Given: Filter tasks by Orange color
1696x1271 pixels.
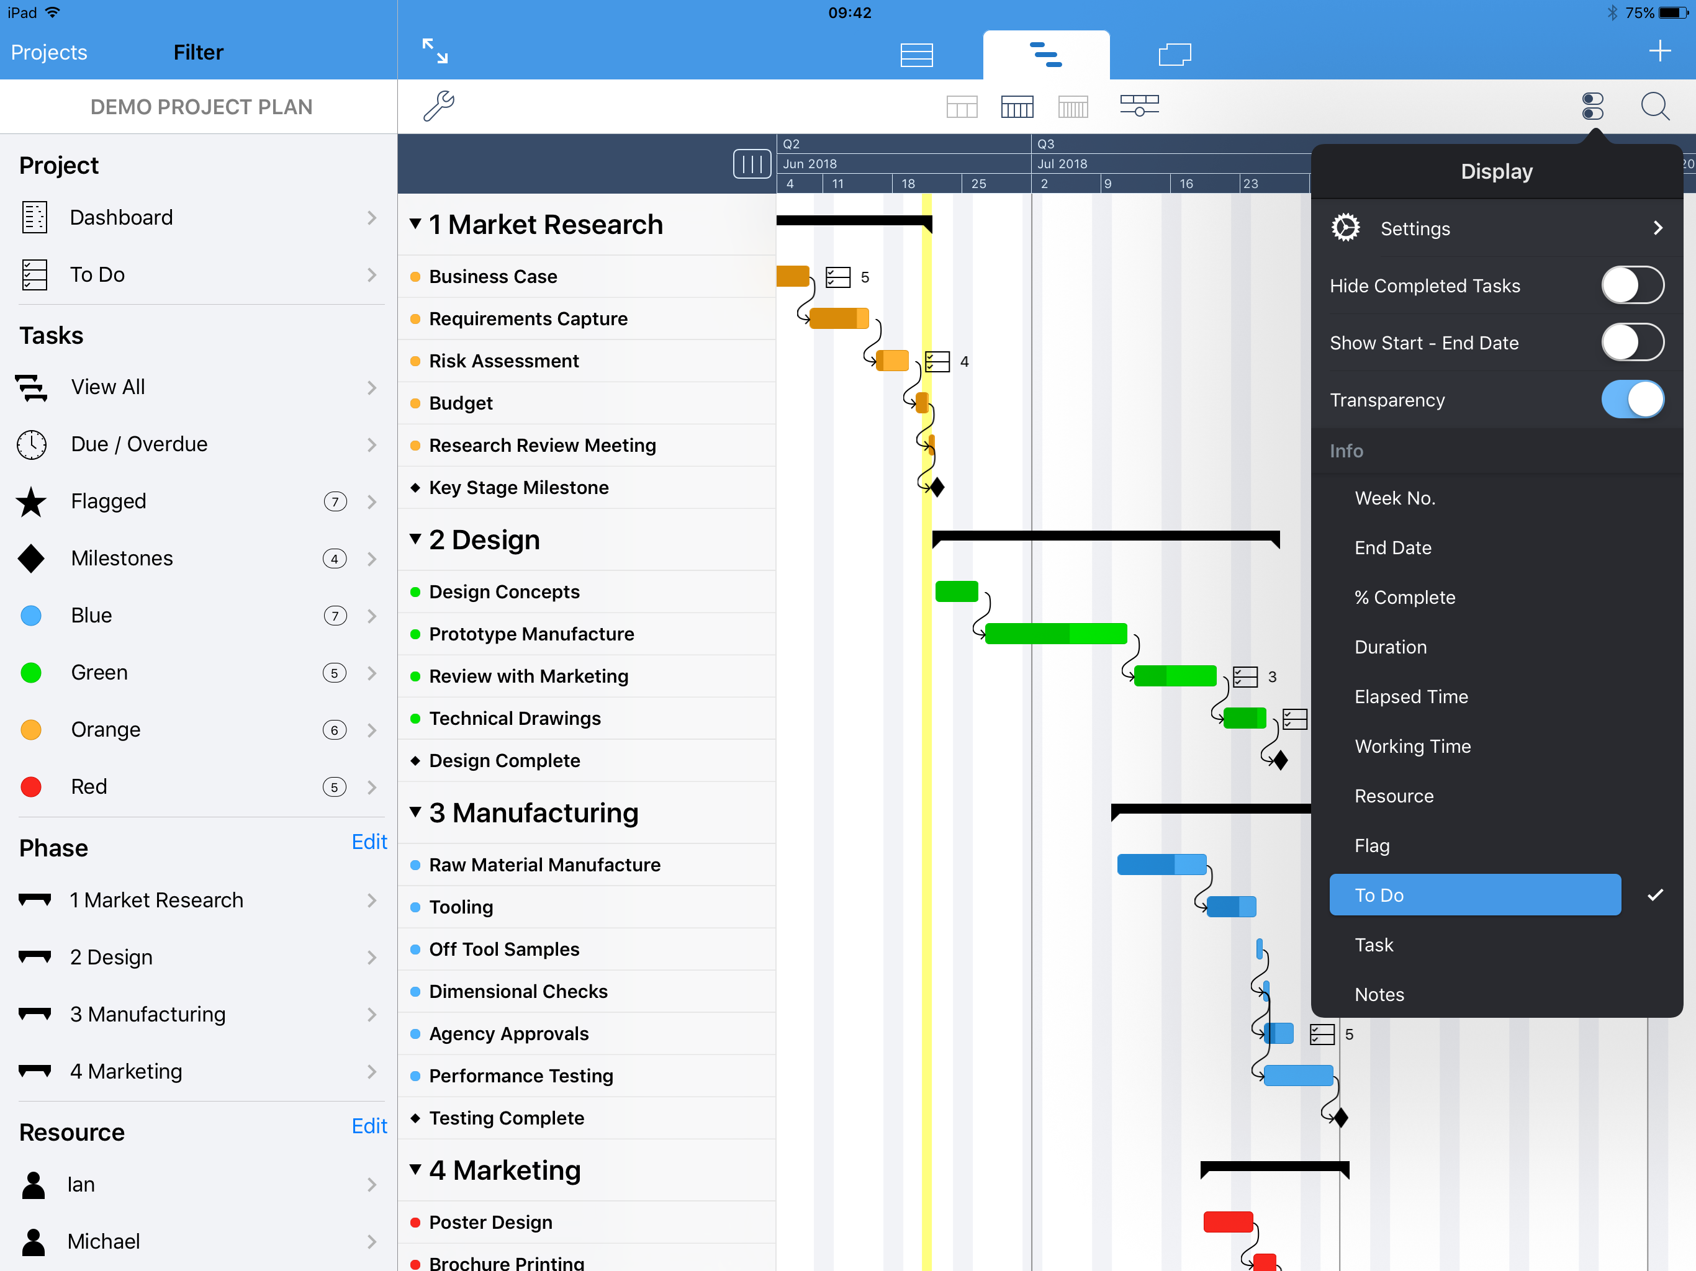Looking at the screenshot, I should point(106,729).
